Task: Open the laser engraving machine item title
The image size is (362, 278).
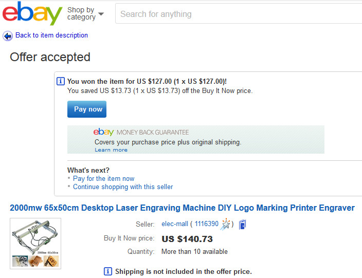Action: point(182,208)
